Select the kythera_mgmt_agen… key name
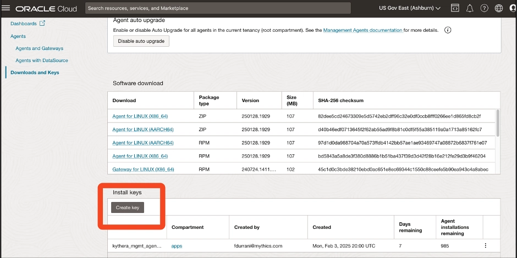517x258 pixels. pyautogui.click(x=137, y=246)
